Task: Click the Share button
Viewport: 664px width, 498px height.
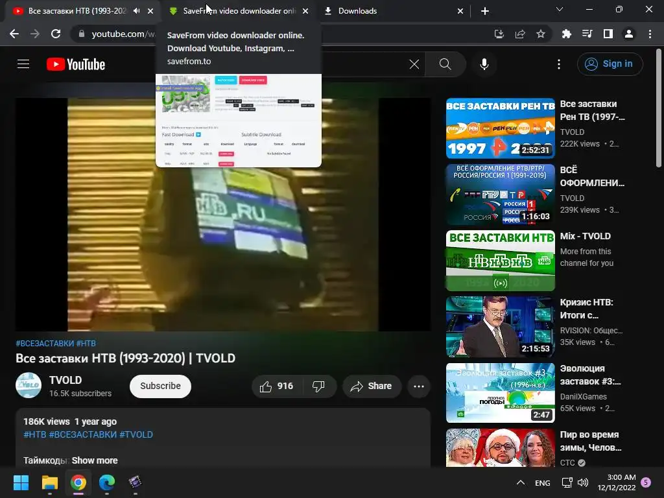Action: click(x=372, y=386)
